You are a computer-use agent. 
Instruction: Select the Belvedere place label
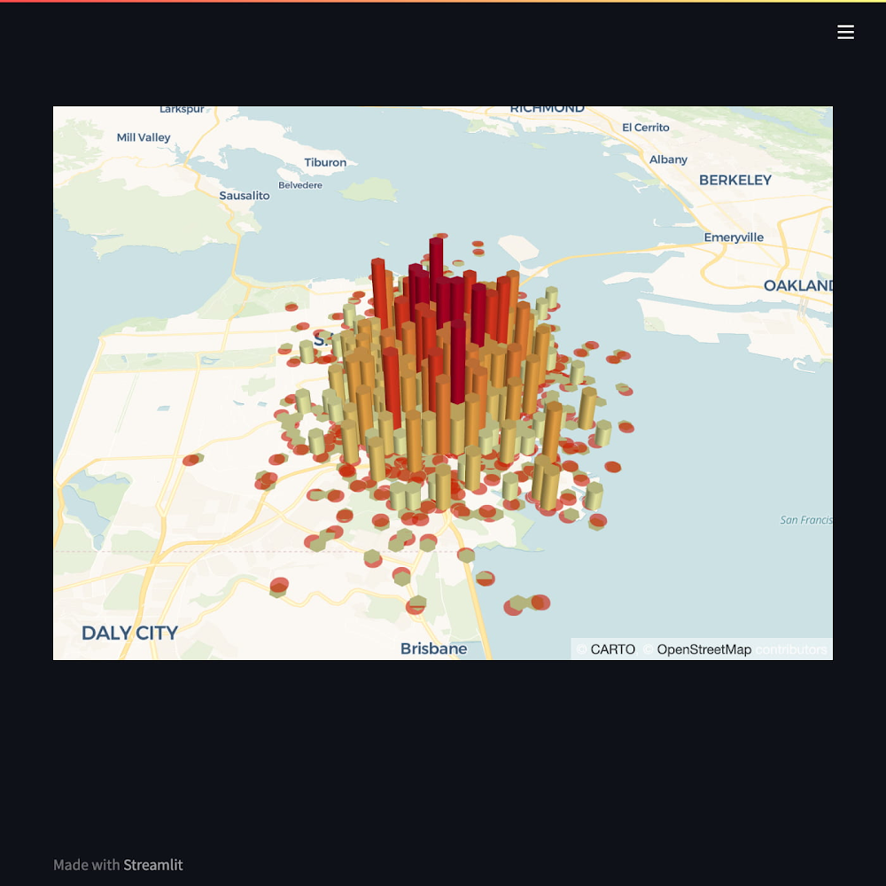pos(299,185)
